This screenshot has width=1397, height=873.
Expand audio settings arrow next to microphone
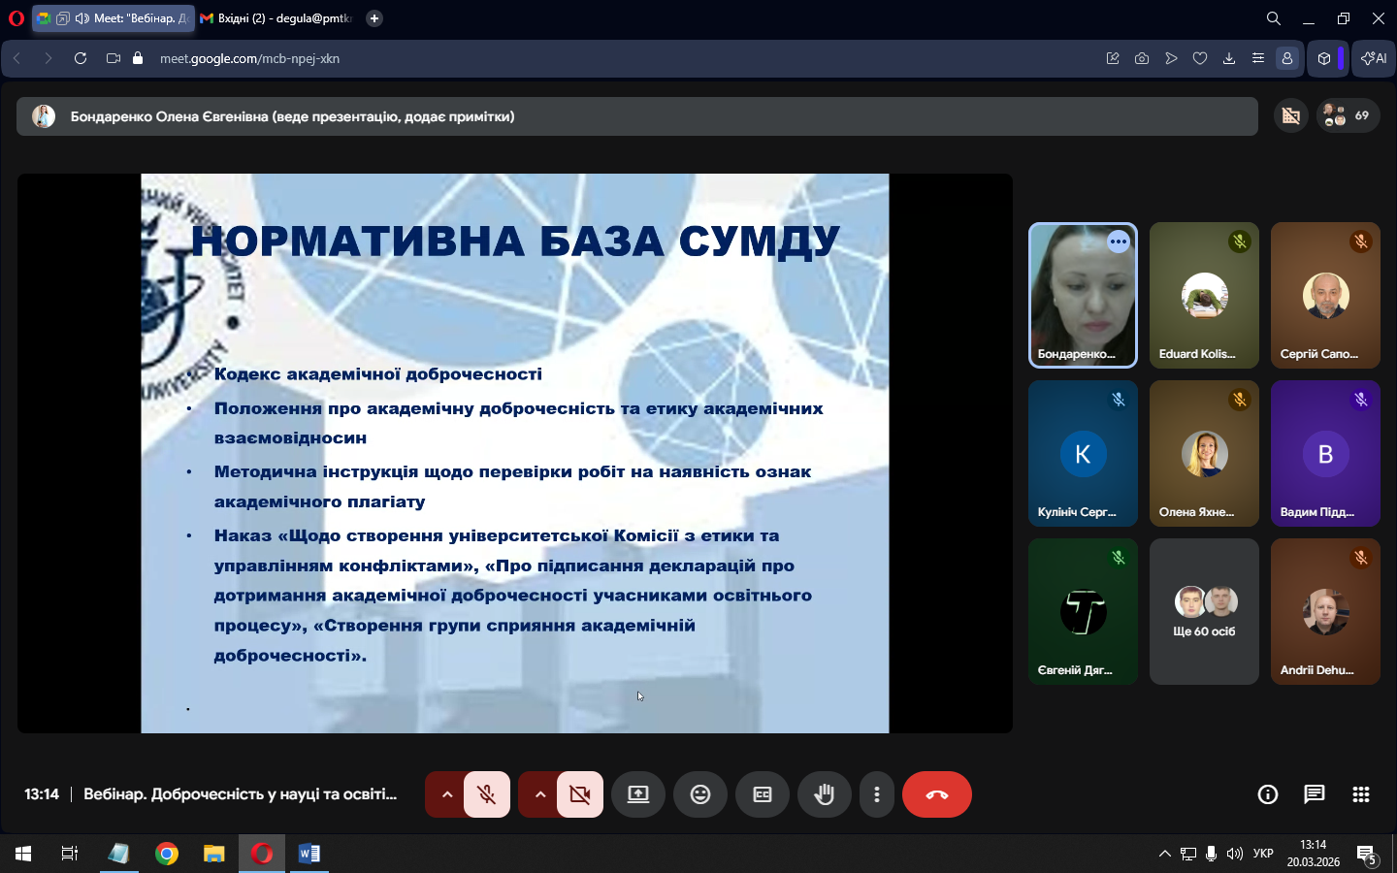click(x=446, y=794)
